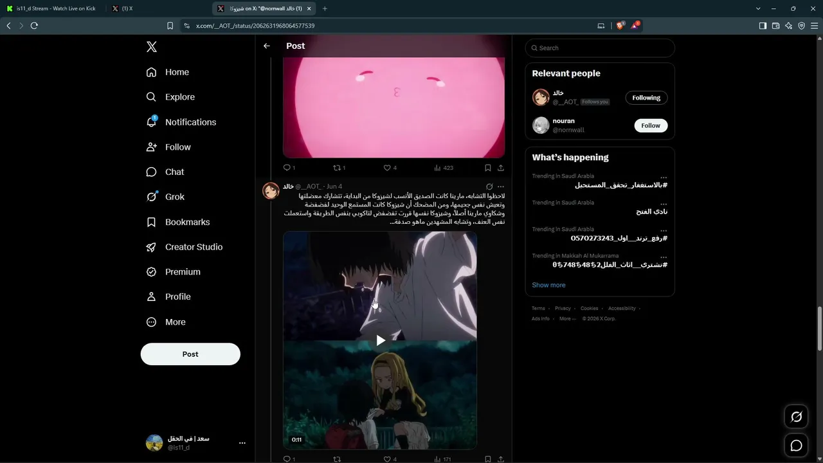Open the Brave Rewards triangle icon
Screen dimensions: 823x463
pos(635,26)
